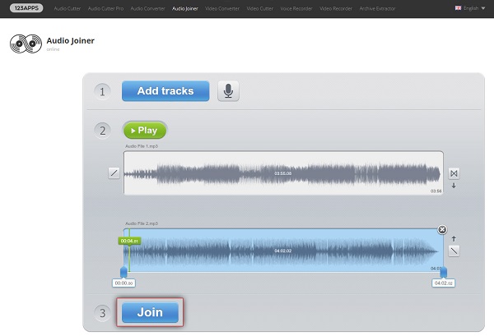The height and width of the screenshot is (336, 494).
Task: Toggle fade-in on Audio File 1
Action: click(x=114, y=173)
